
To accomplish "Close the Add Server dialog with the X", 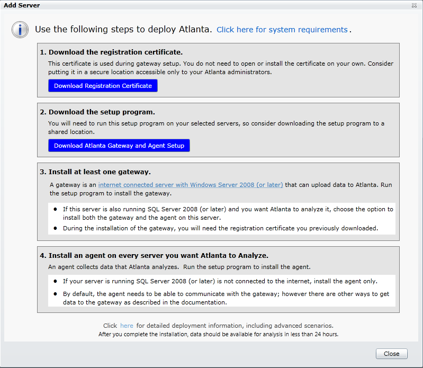I will click(413, 5).
